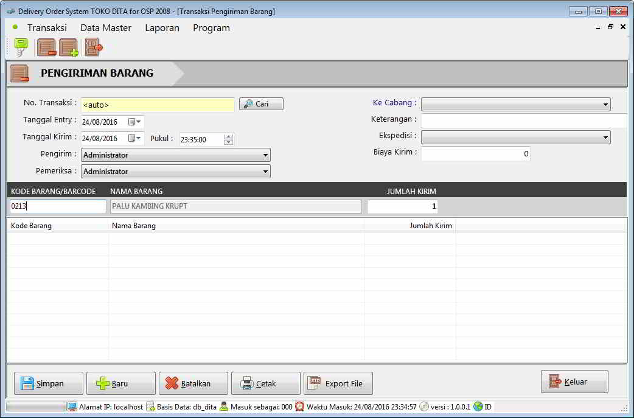Create a new entry with Baru
The height and width of the screenshot is (418, 634).
(120, 383)
